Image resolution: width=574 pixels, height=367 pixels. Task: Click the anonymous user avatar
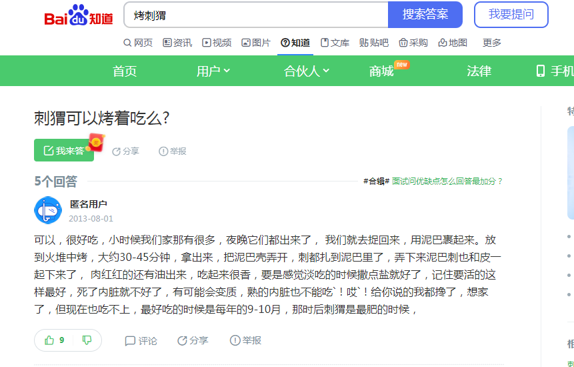pos(48,210)
